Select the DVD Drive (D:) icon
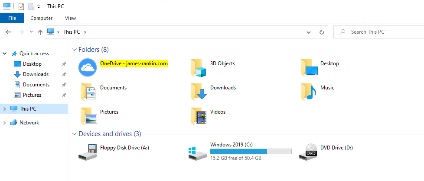Screen dimensions: 424x181 pos(308,152)
